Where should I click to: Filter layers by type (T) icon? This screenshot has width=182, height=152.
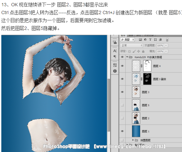click(150, 40)
